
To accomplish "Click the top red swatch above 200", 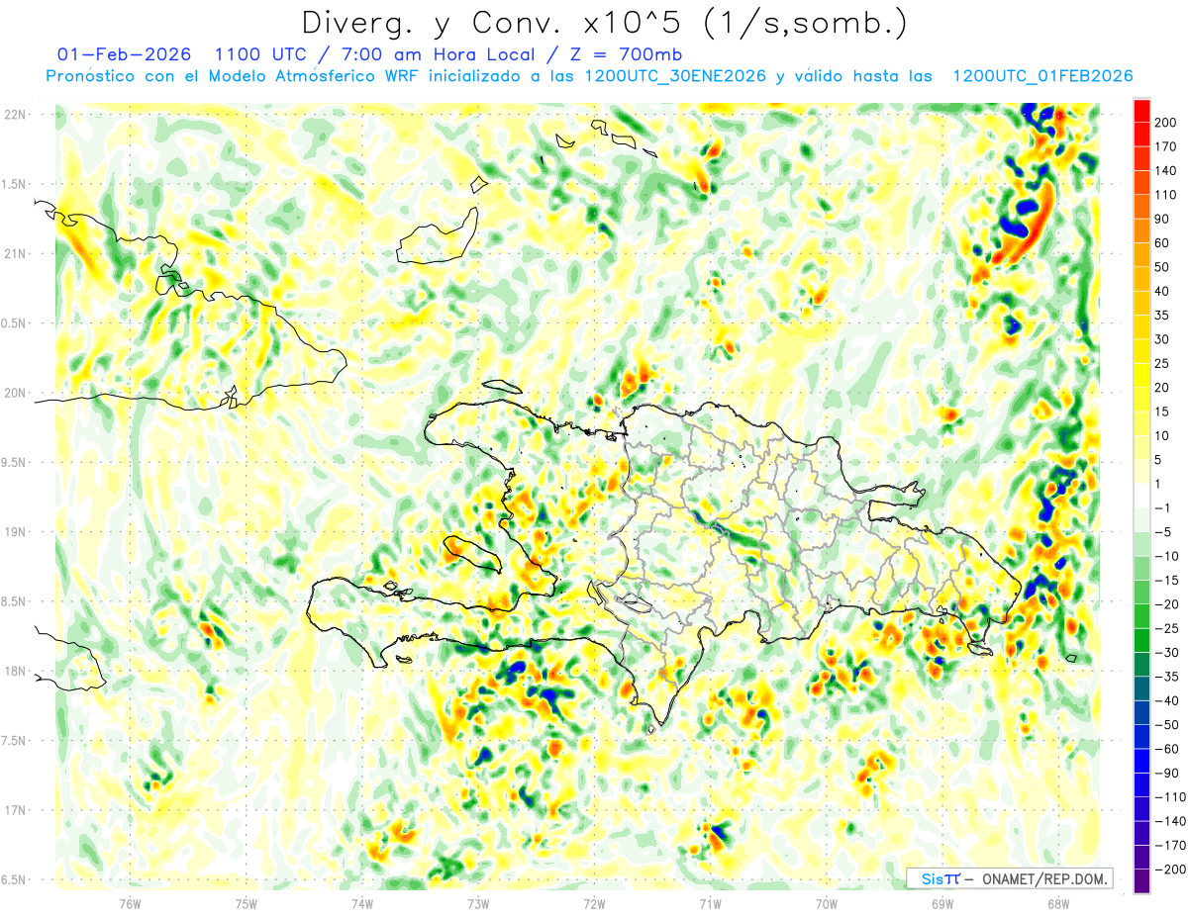I will (x=1141, y=111).
